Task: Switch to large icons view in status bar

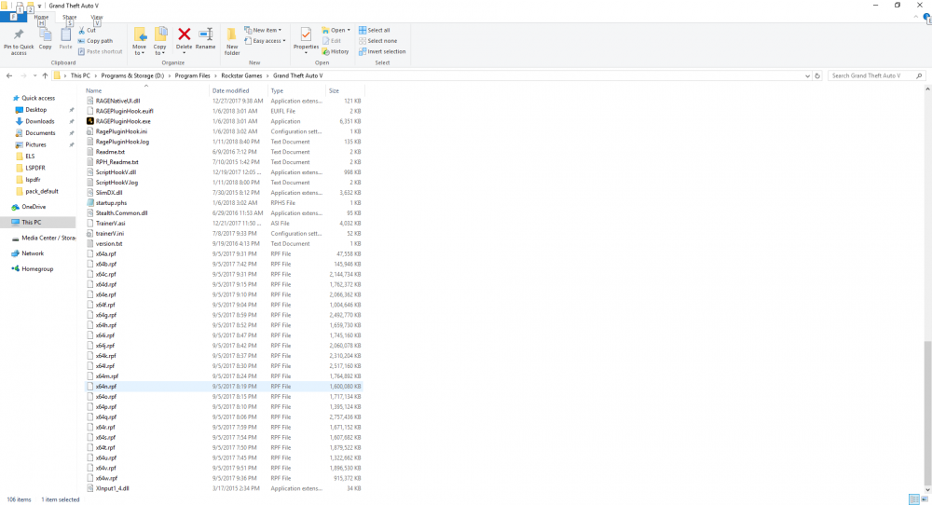Action: coord(925,499)
